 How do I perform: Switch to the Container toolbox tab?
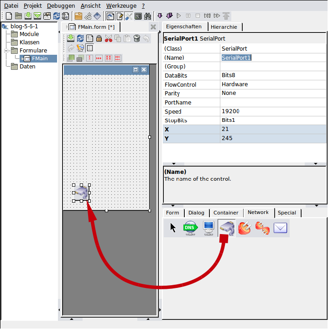click(226, 213)
